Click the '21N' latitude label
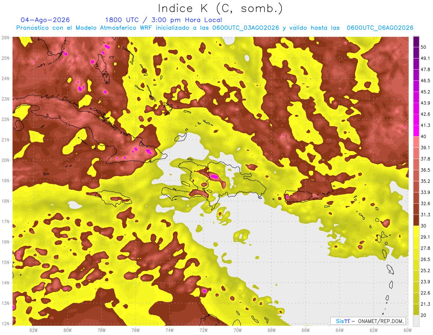433x335 pixels. pos(5,139)
